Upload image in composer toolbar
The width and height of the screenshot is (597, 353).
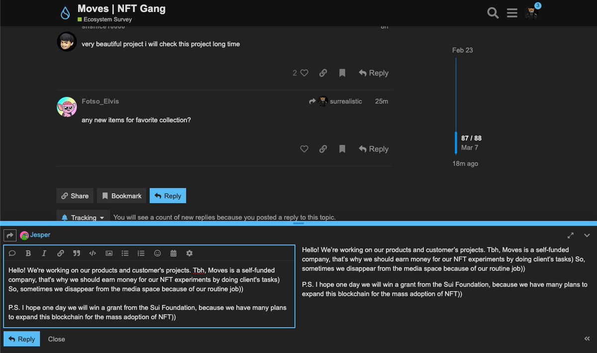pos(109,253)
